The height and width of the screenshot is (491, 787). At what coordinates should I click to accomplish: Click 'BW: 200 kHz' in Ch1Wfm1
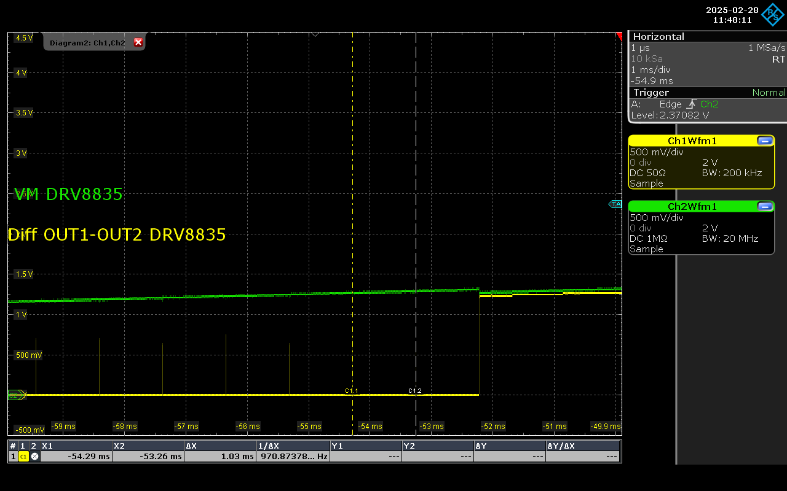click(x=732, y=173)
